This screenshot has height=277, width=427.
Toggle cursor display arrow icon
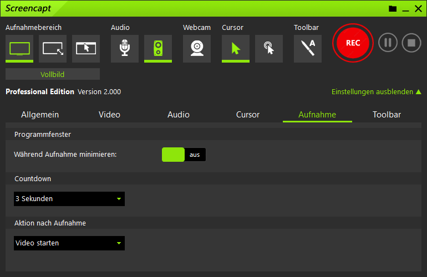(236, 48)
